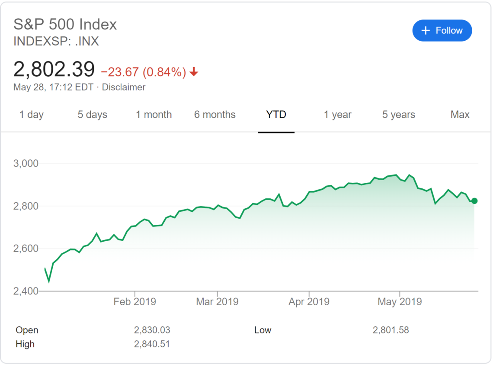View the 6 months price history
This screenshot has width=493, height=365.
click(x=214, y=115)
